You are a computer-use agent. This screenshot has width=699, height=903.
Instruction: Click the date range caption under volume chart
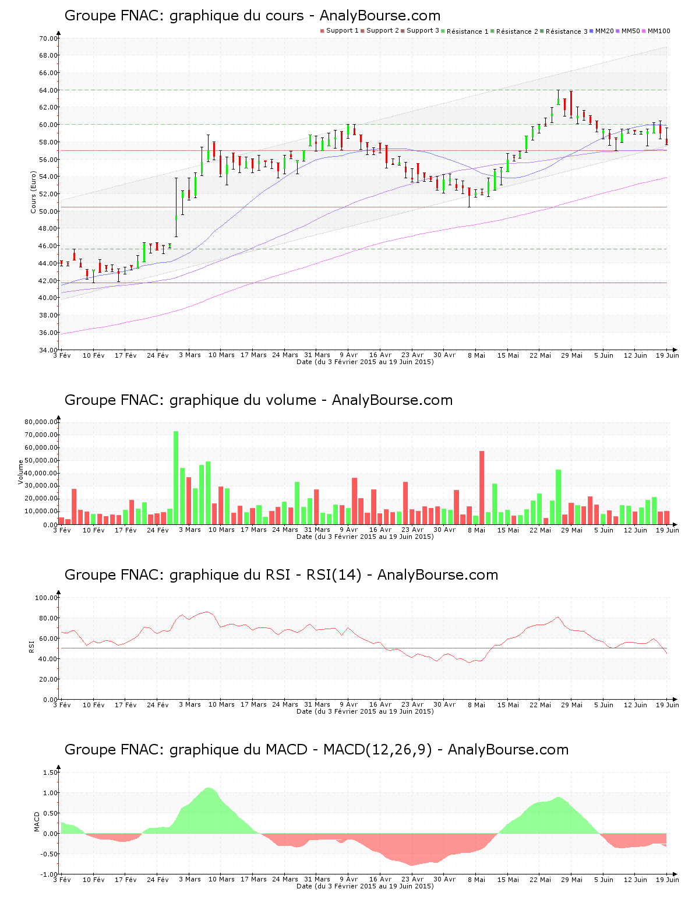click(365, 537)
